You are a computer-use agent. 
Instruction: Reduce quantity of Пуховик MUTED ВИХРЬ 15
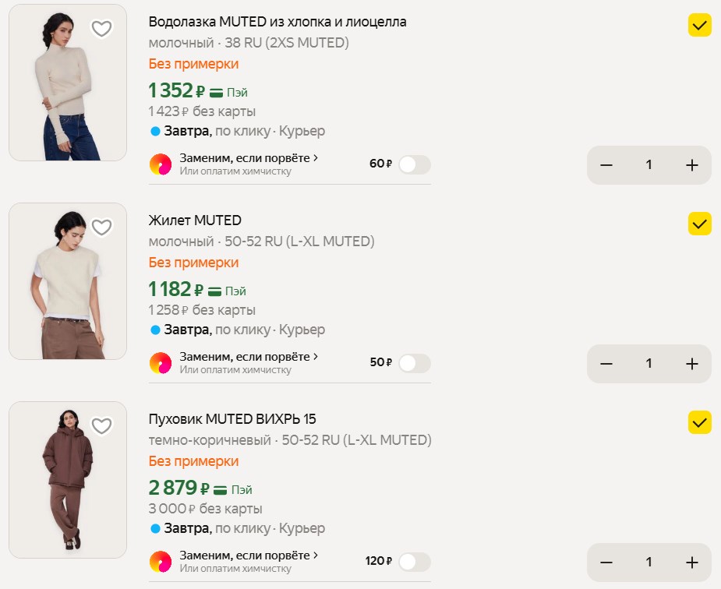point(606,563)
